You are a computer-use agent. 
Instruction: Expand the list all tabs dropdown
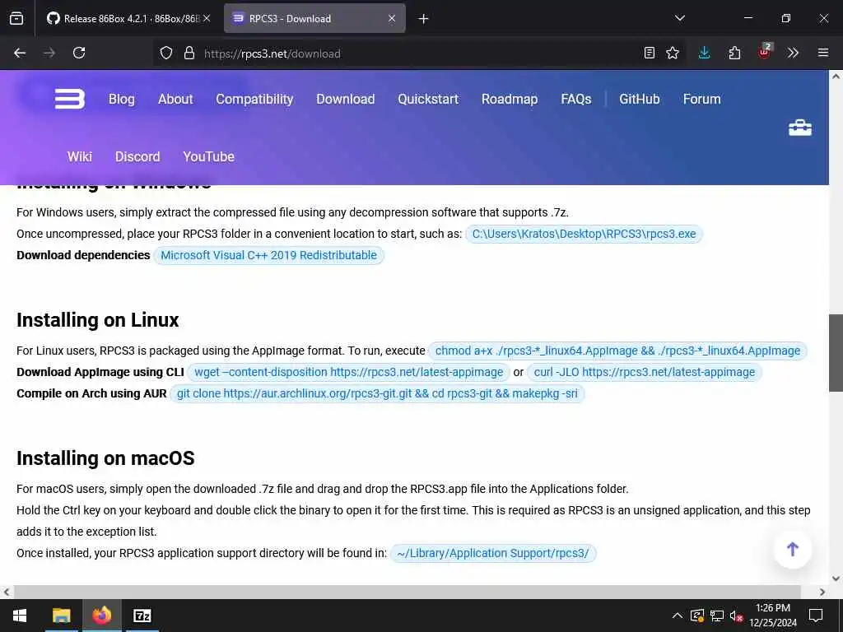(680, 18)
